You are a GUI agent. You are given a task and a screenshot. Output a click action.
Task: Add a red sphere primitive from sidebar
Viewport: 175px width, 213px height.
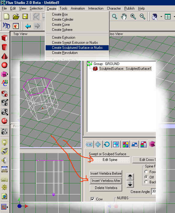point(5,65)
